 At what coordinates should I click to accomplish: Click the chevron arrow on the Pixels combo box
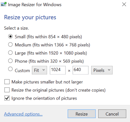click(109, 70)
